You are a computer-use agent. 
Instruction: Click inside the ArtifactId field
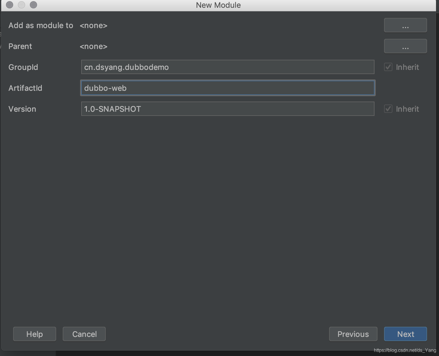coord(228,88)
